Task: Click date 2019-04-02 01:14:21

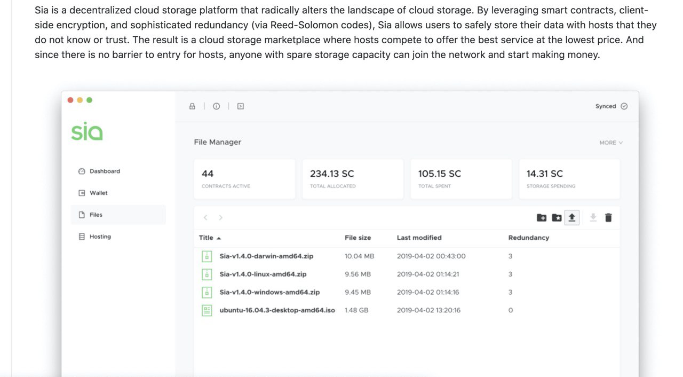Action: [428, 274]
